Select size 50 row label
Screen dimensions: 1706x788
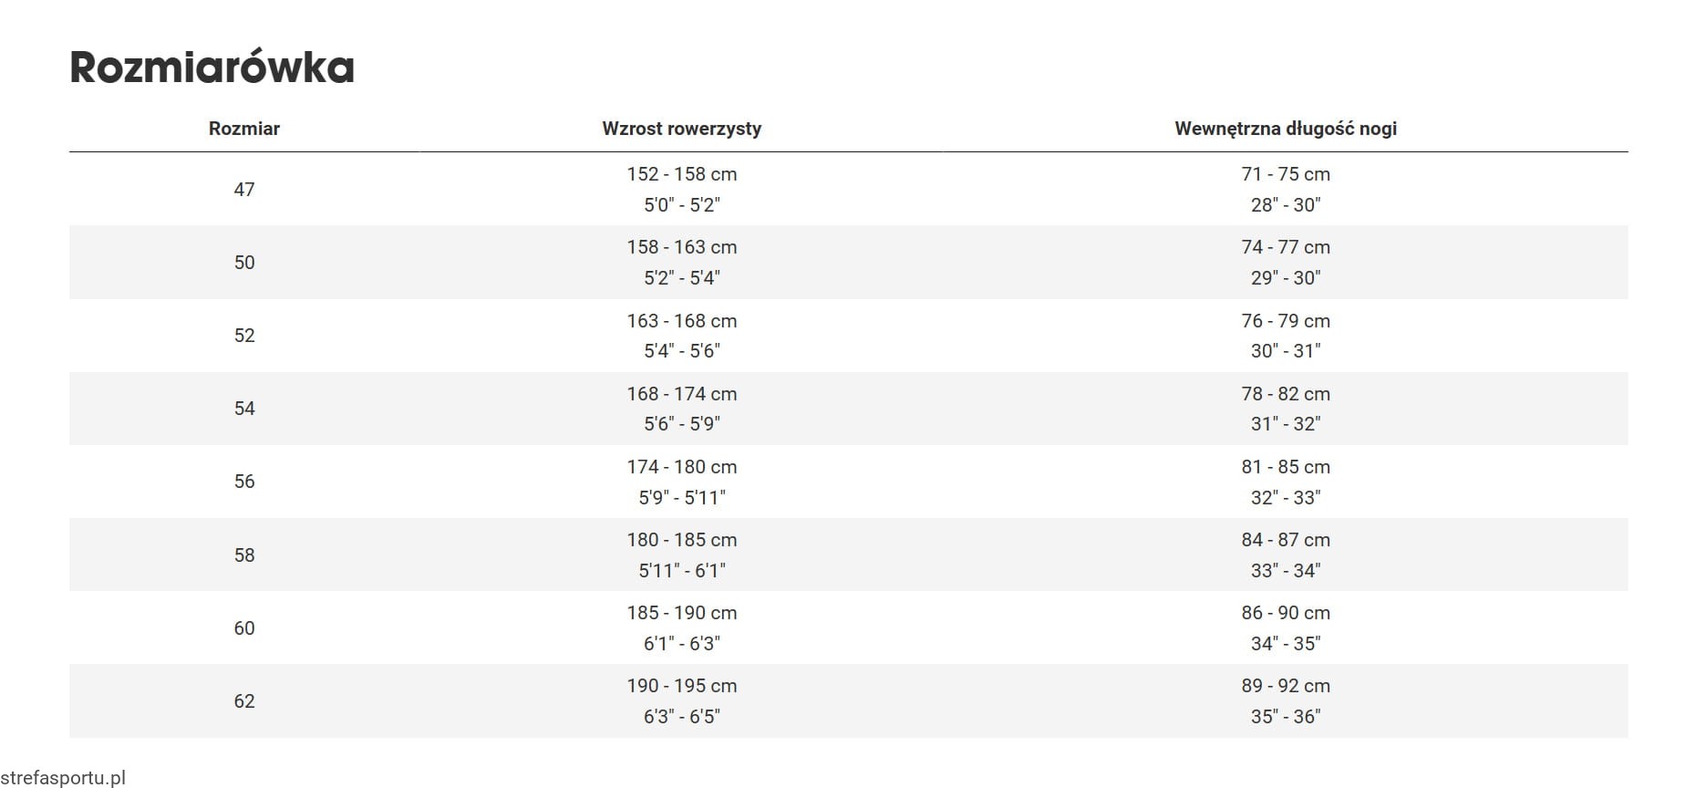tap(244, 263)
